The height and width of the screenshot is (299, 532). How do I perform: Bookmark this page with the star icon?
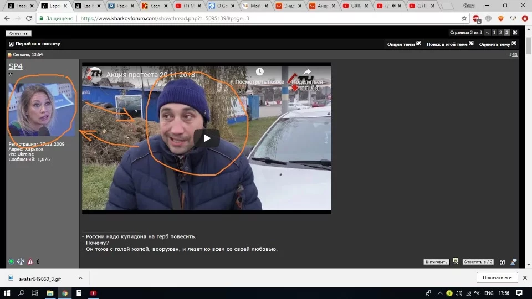[x=464, y=18]
